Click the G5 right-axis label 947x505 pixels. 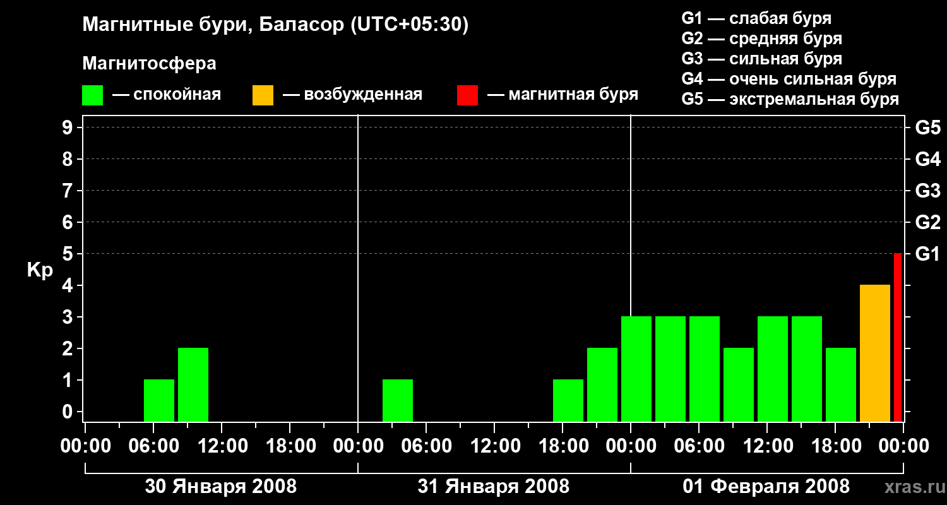tap(927, 128)
